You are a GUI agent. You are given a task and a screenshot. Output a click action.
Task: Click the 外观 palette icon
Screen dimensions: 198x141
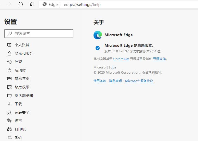click(9, 62)
